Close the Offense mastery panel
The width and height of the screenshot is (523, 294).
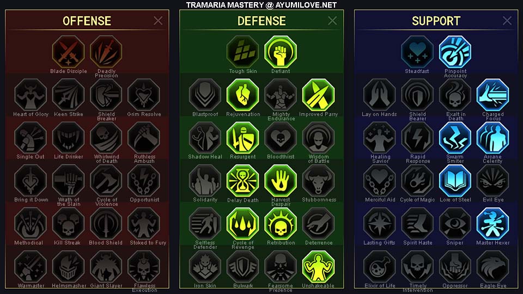click(x=158, y=21)
